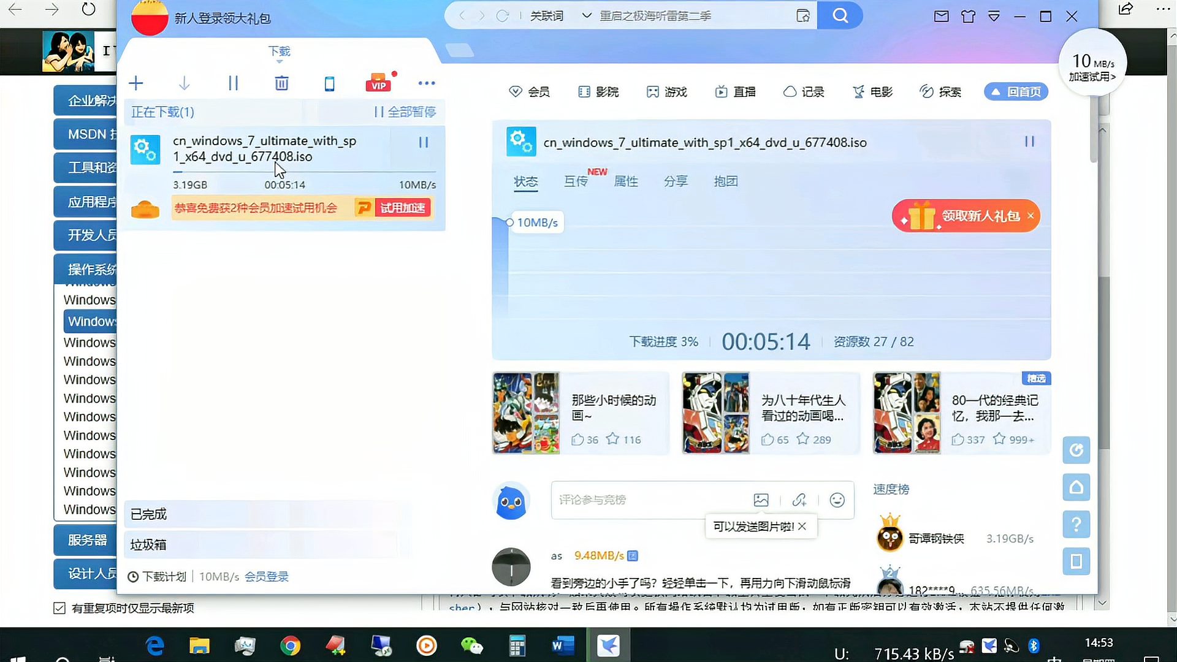The width and height of the screenshot is (1177, 662).
Task: Click the 会员登录 member login link
Action: (x=267, y=577)
